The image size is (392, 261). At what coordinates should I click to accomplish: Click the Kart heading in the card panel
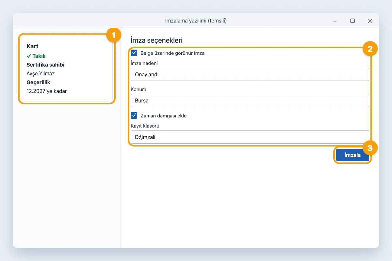tap(32, 46)
